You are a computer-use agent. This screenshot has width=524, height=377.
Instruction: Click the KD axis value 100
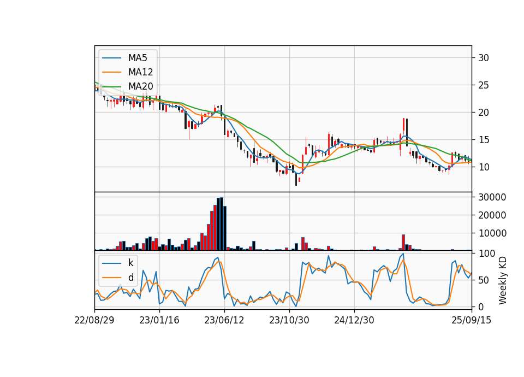click(x=486, y=254)
